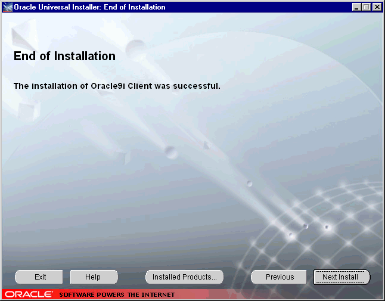This screenshot has width=385, height=301.
Task: Click the 'End of Installation' heading
Action: pos(64,56)
